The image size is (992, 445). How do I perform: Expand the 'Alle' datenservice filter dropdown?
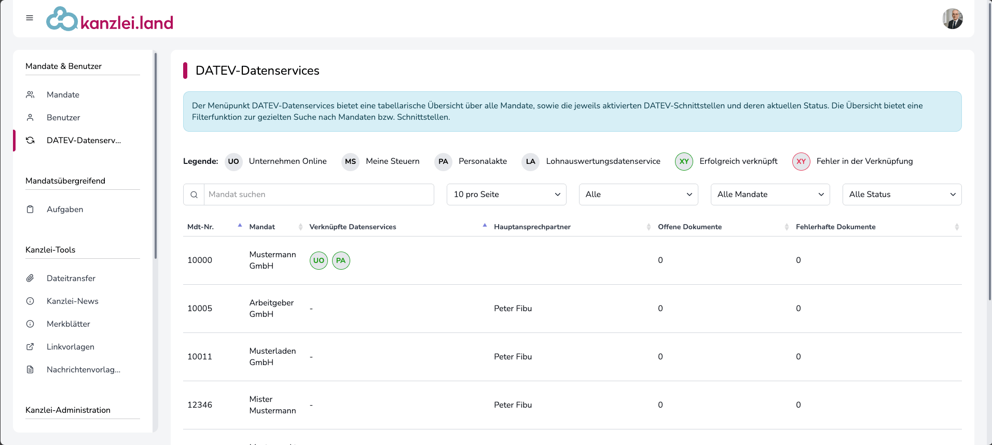[638, 194]
